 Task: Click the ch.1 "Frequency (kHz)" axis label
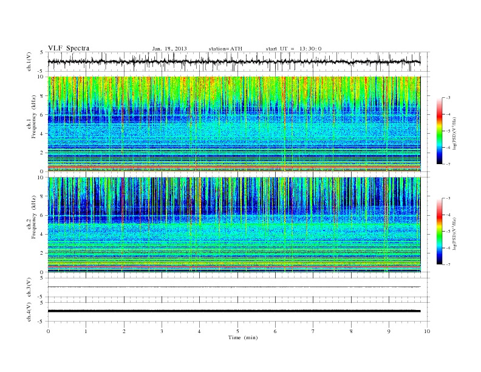click(x=34, y=117)
